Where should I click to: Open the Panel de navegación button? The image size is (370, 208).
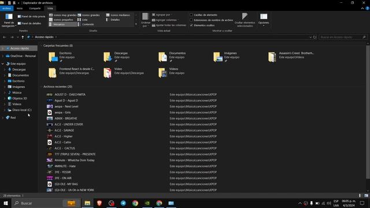coord(9,20)
